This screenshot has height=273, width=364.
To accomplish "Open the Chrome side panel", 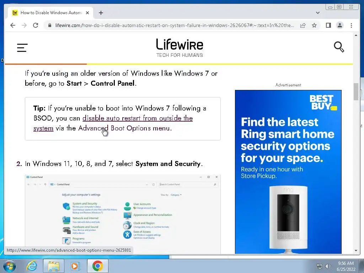I will [328, 25].
